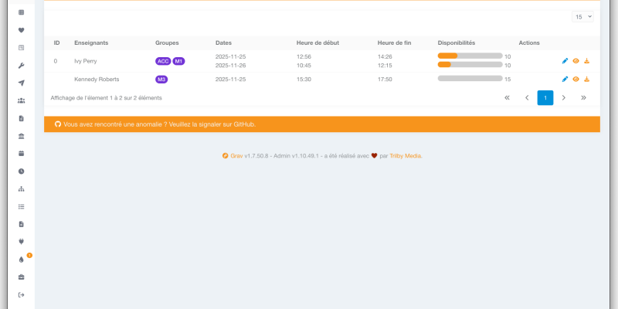Screen dimensions: 618x309
Task: Click the heart icon in the sidebar
Action: (22, 30)
